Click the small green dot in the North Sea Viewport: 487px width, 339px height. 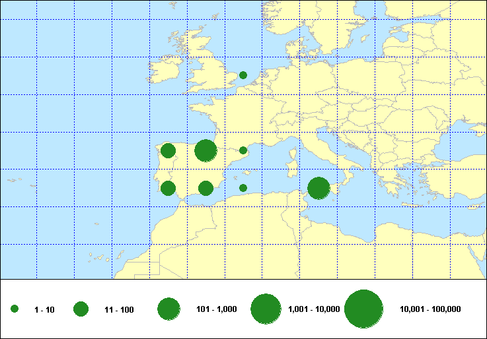point(243,75)
